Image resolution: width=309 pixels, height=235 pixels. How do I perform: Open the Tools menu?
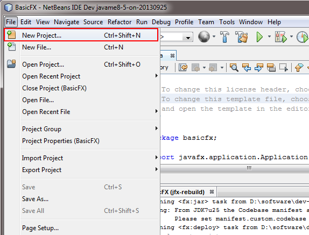(x=227, y=22)
